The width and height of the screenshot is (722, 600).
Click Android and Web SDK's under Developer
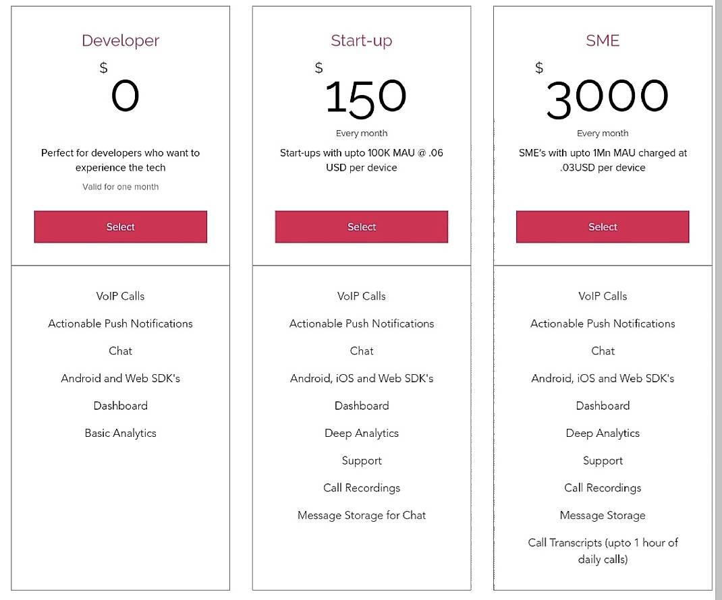tap(120, 378)
